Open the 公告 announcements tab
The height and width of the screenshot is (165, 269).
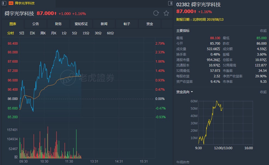(x=36, y=24)
